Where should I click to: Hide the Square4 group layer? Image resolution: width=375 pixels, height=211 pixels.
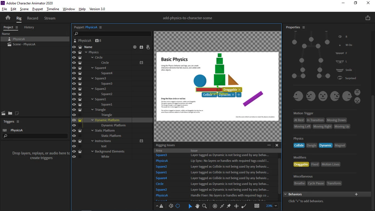tap(74, 68)
